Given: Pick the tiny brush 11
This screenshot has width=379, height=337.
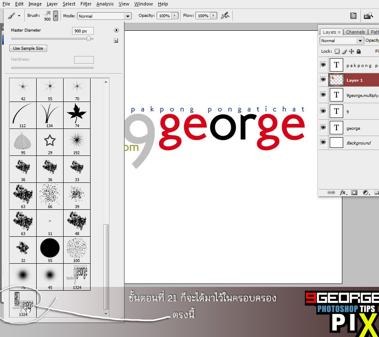Looking at the screenshot, I should 50,223.
